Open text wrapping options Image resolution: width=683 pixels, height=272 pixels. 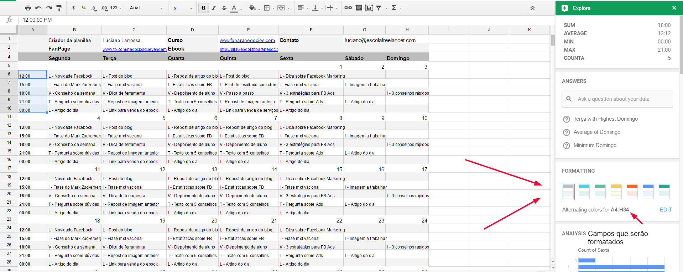point(331,8)
